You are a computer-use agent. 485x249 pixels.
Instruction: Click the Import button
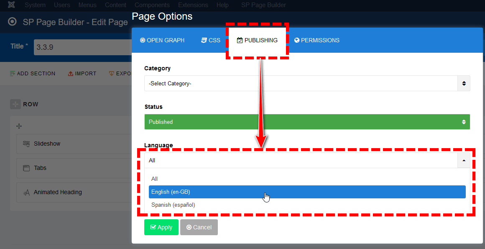pyautogui.click(x=82, y=73)
